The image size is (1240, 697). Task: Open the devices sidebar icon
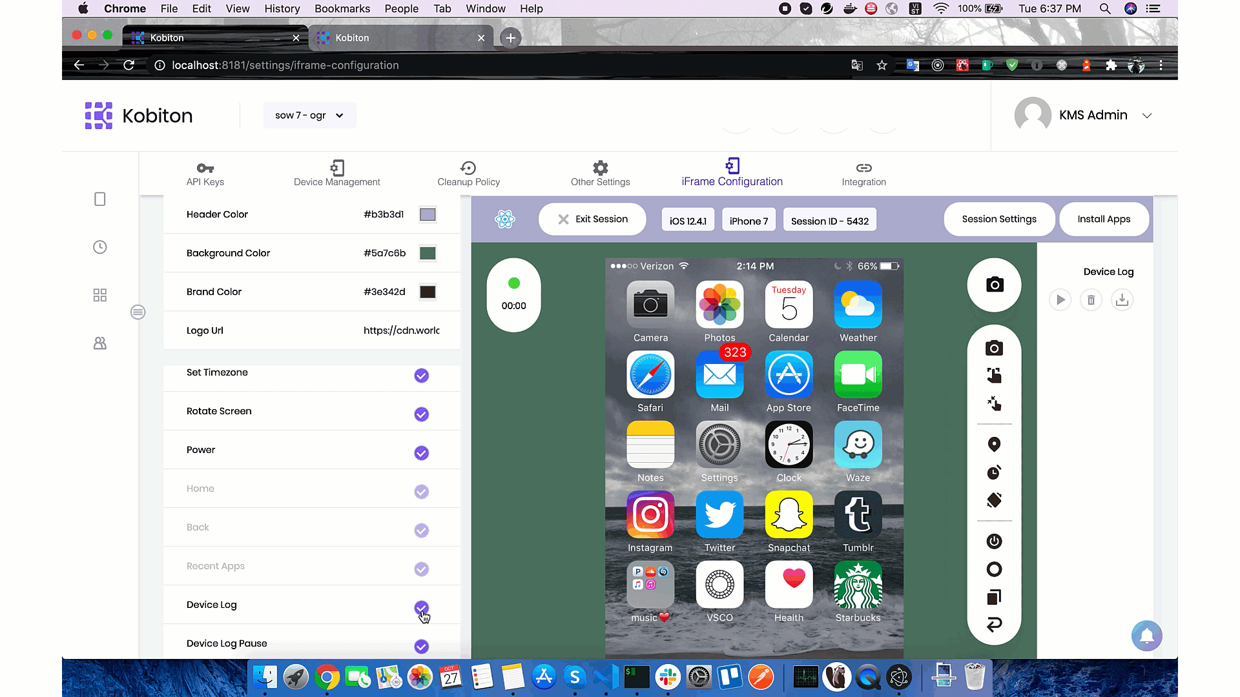pos(99,199)
